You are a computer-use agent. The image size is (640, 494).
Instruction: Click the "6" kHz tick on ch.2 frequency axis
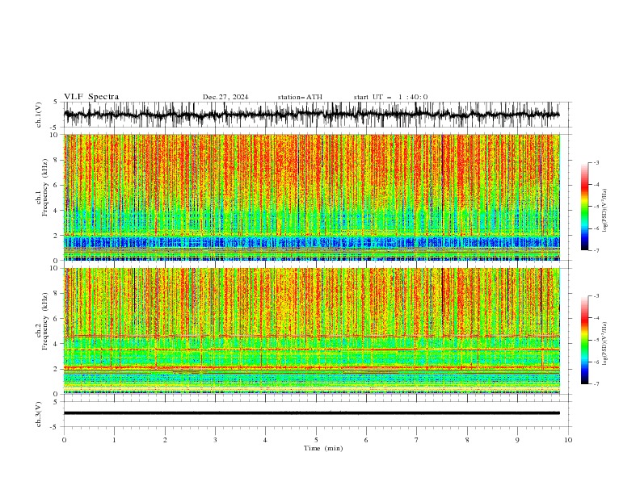[57, 319]
